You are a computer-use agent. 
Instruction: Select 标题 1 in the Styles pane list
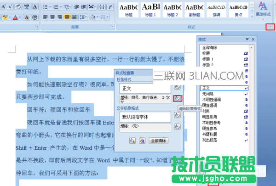(224, 59)
